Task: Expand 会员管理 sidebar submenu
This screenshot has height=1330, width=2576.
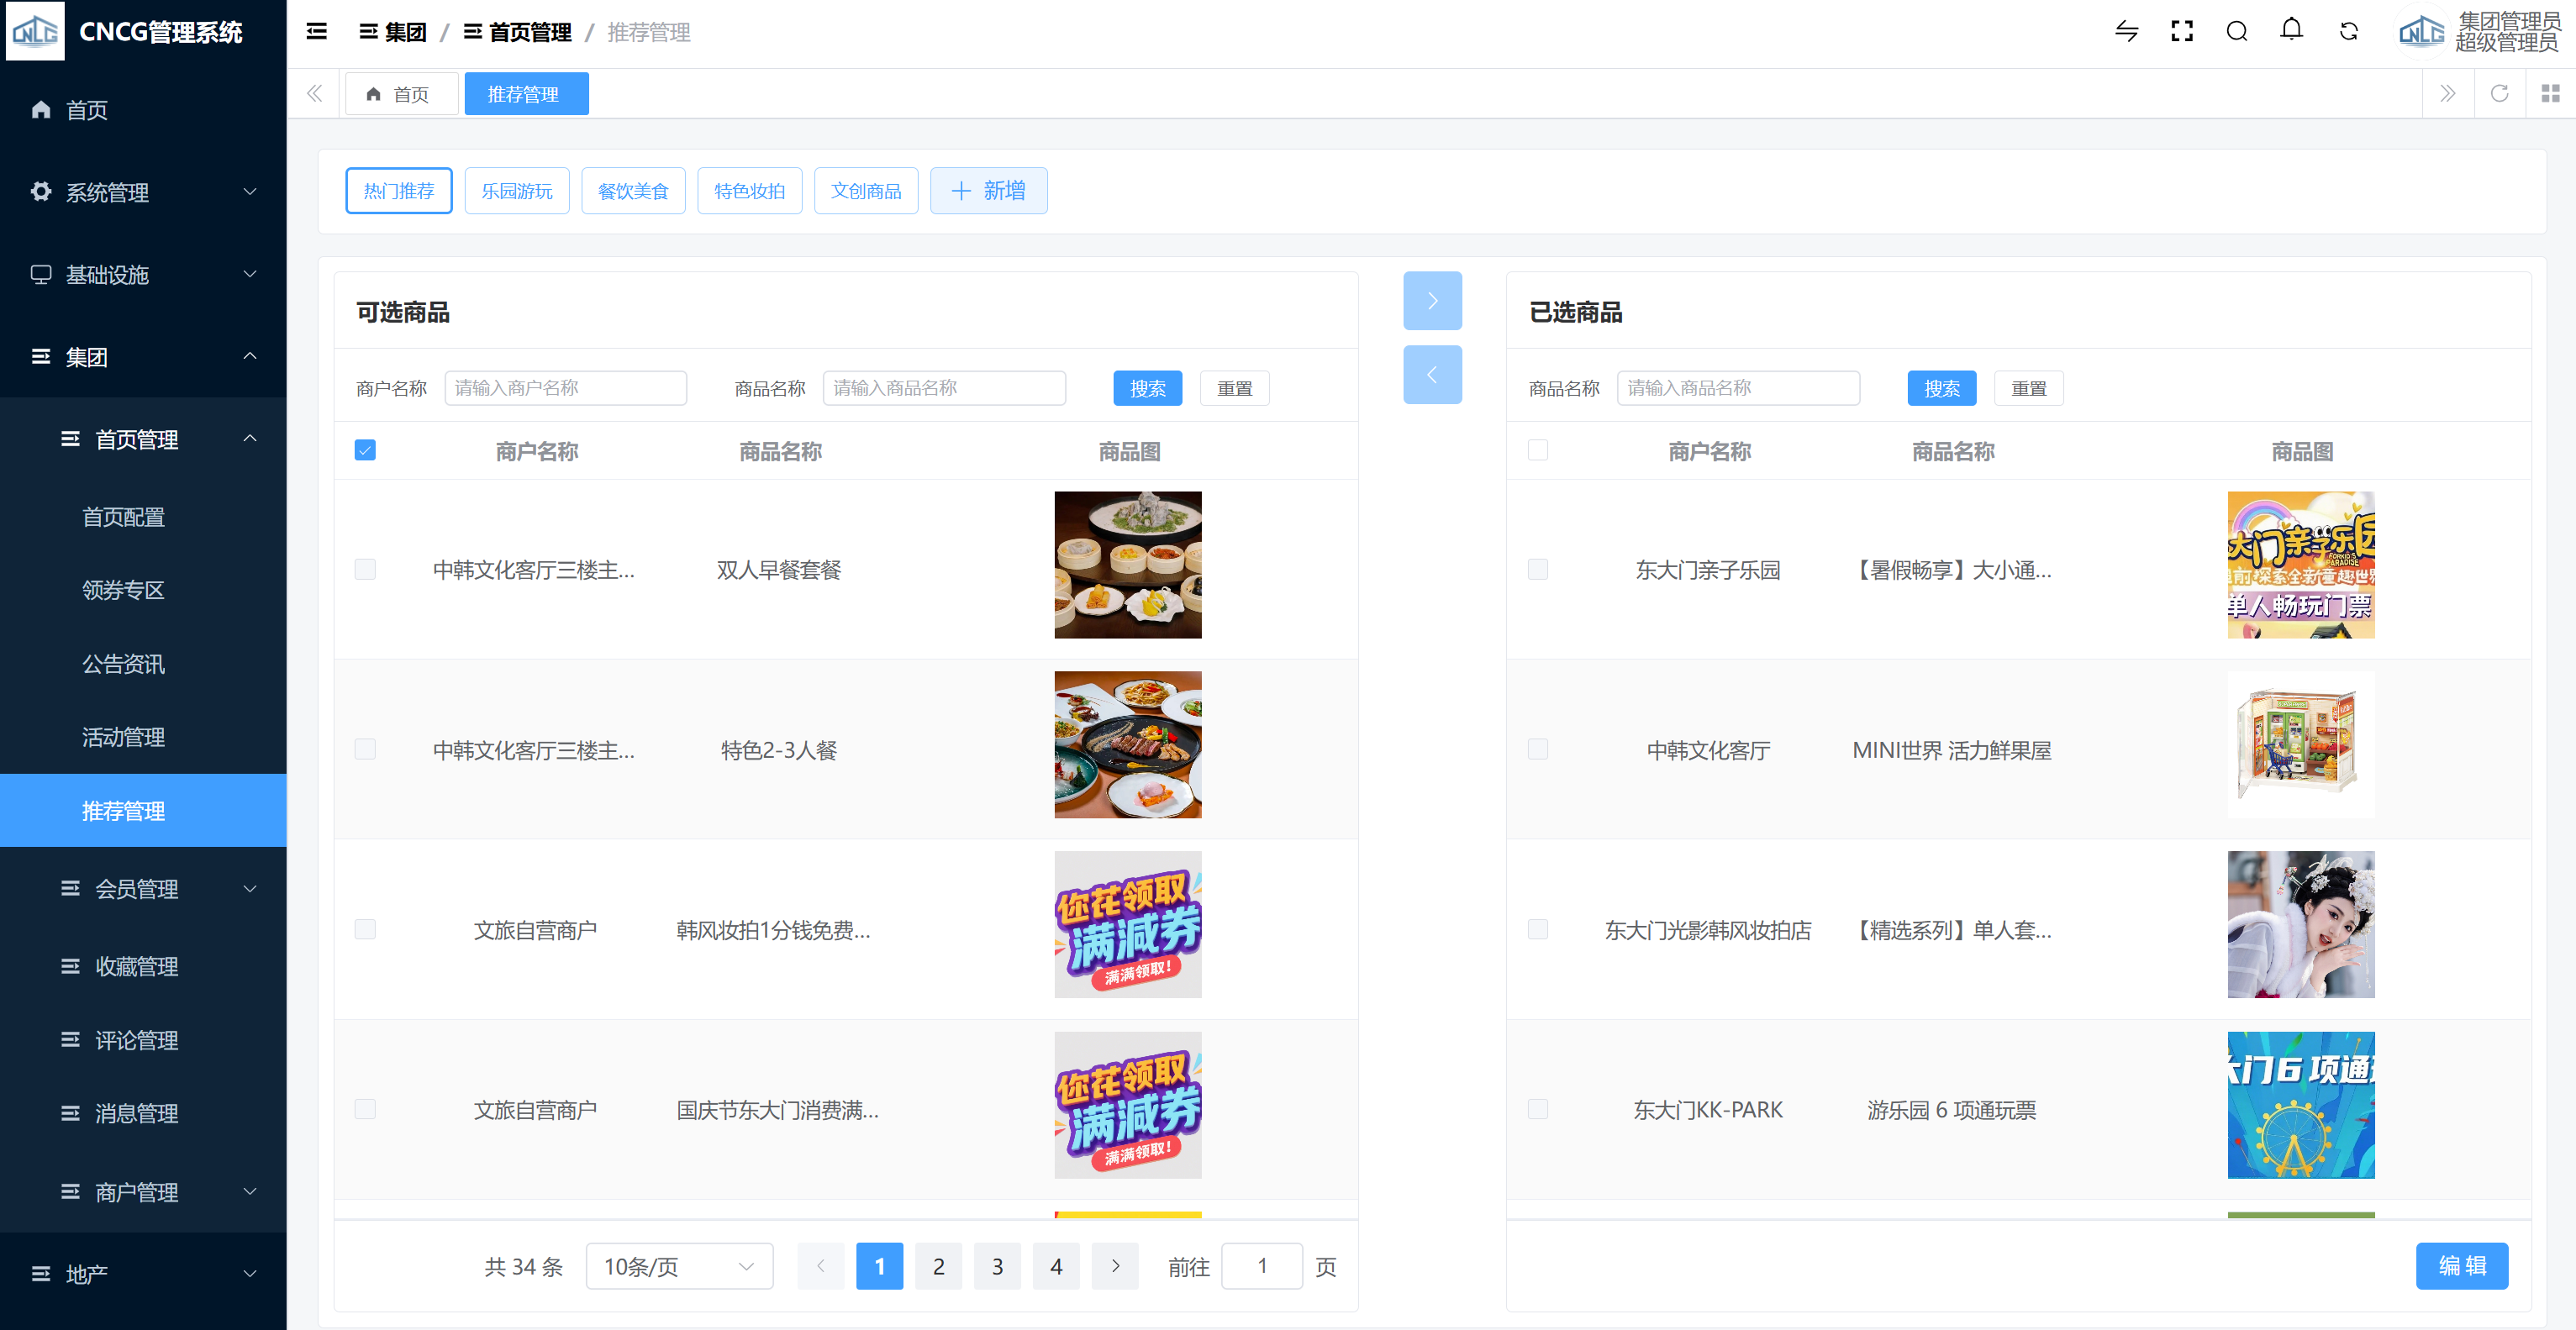Action: [x=158, y=888]
